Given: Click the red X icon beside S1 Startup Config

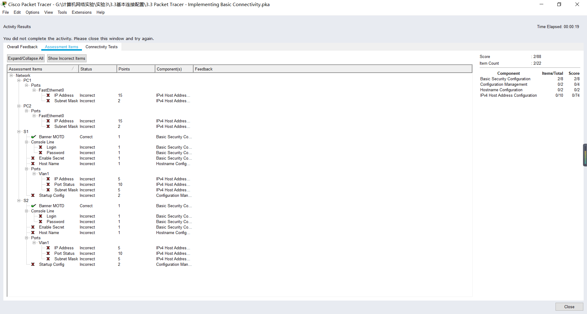Looking at the screenshot, I should (x=33, y=196).
